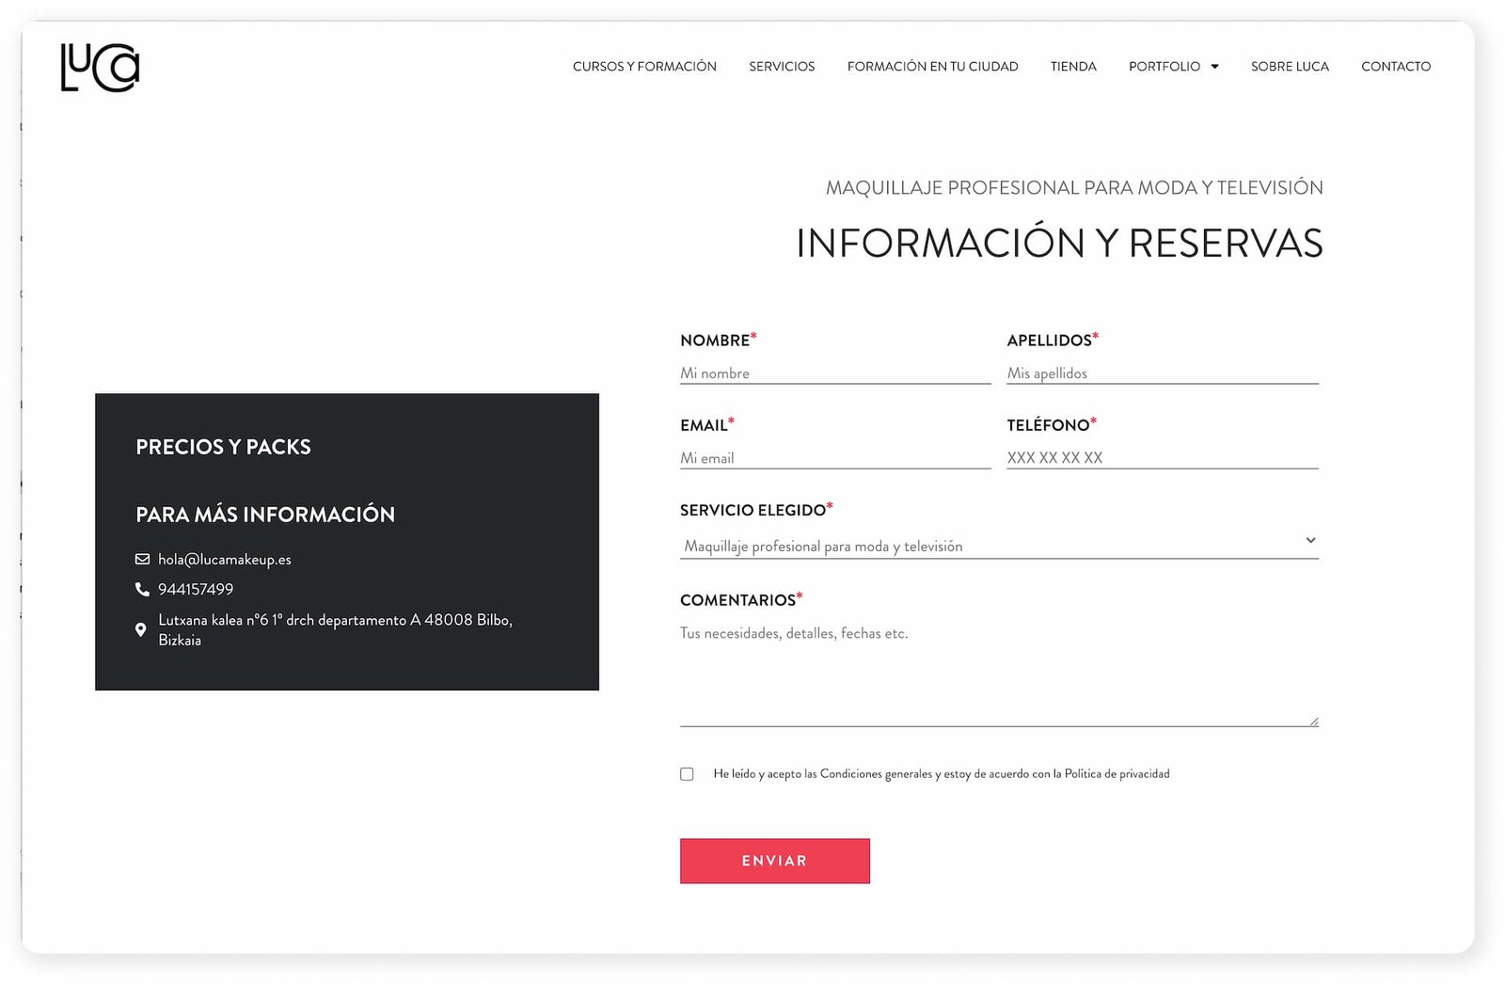Open the Contacto page

click(1396, 67)
